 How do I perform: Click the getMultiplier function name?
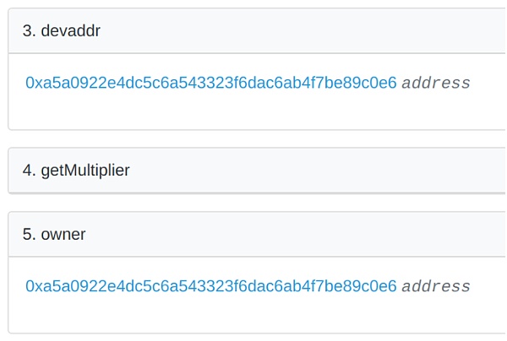[85, 170]
